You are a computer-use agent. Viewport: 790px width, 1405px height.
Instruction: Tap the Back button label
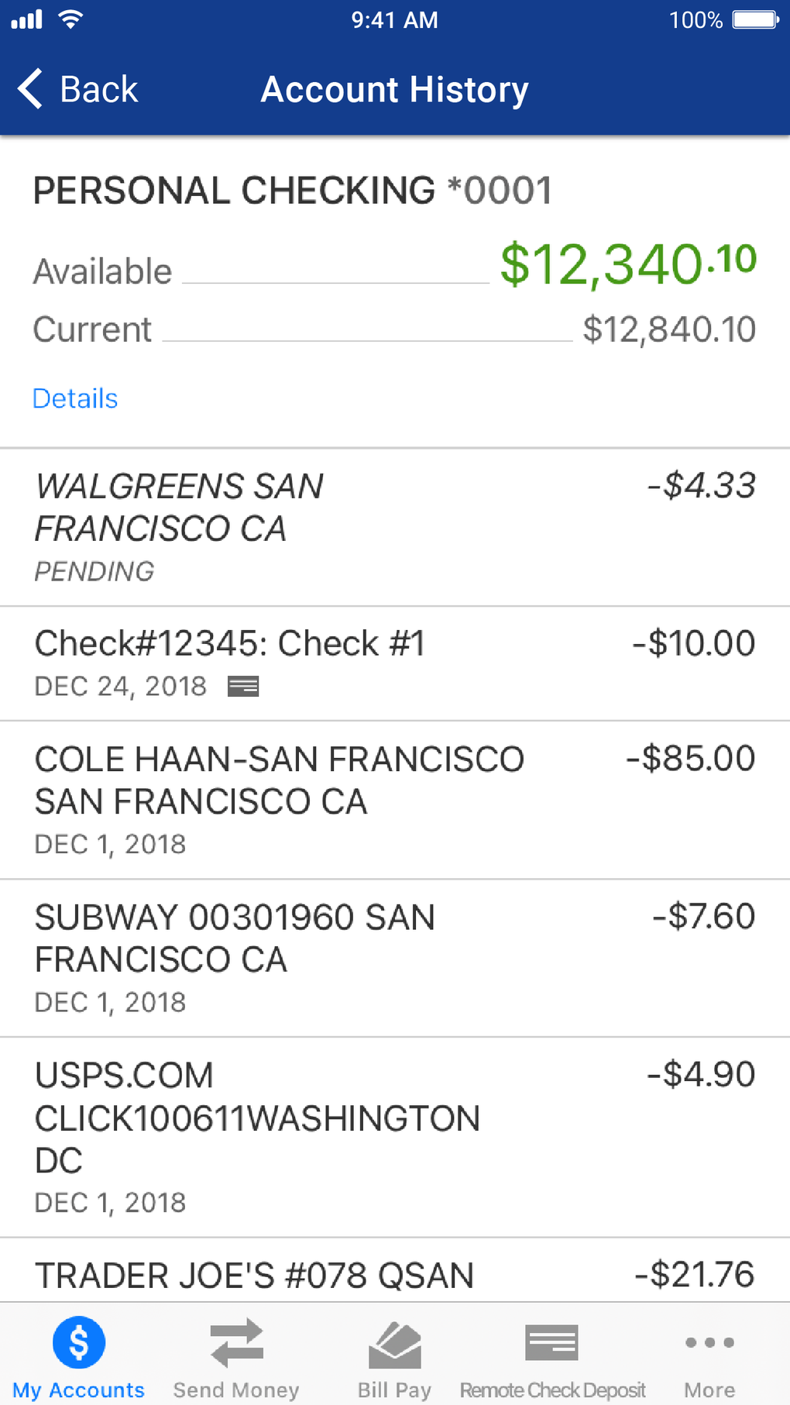click(99, 89)
